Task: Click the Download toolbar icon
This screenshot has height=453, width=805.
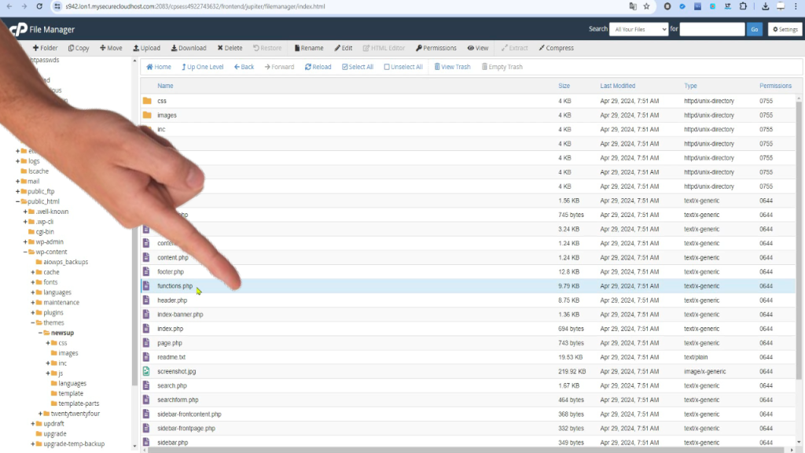Action: [189, 48]
